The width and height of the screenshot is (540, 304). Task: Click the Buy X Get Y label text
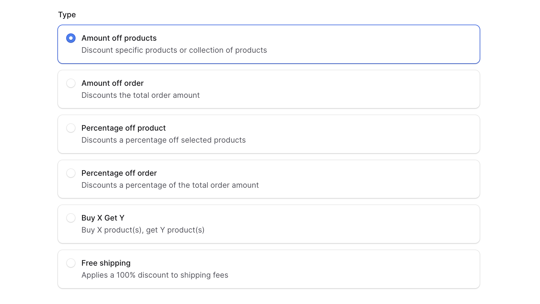pyautogui.click(x=103, y=218)
